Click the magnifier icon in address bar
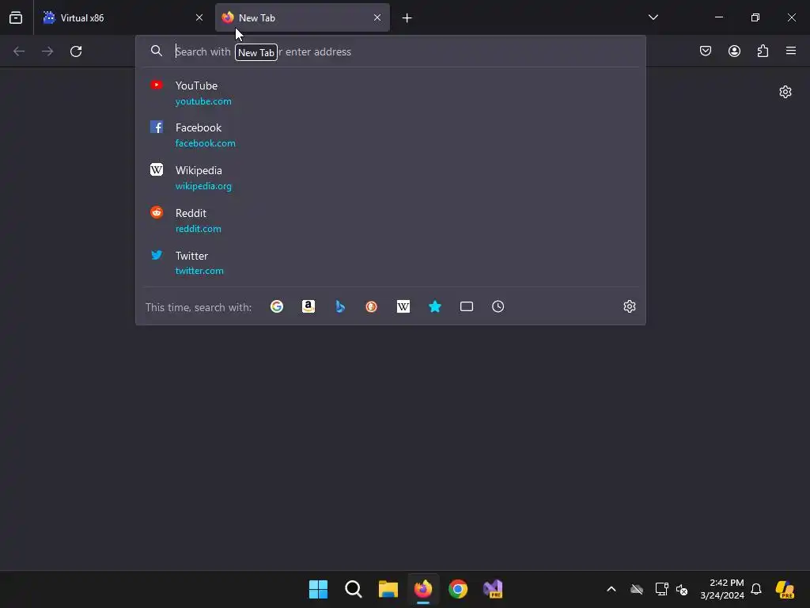Screen dimensions: 810x608 [157, 51]
